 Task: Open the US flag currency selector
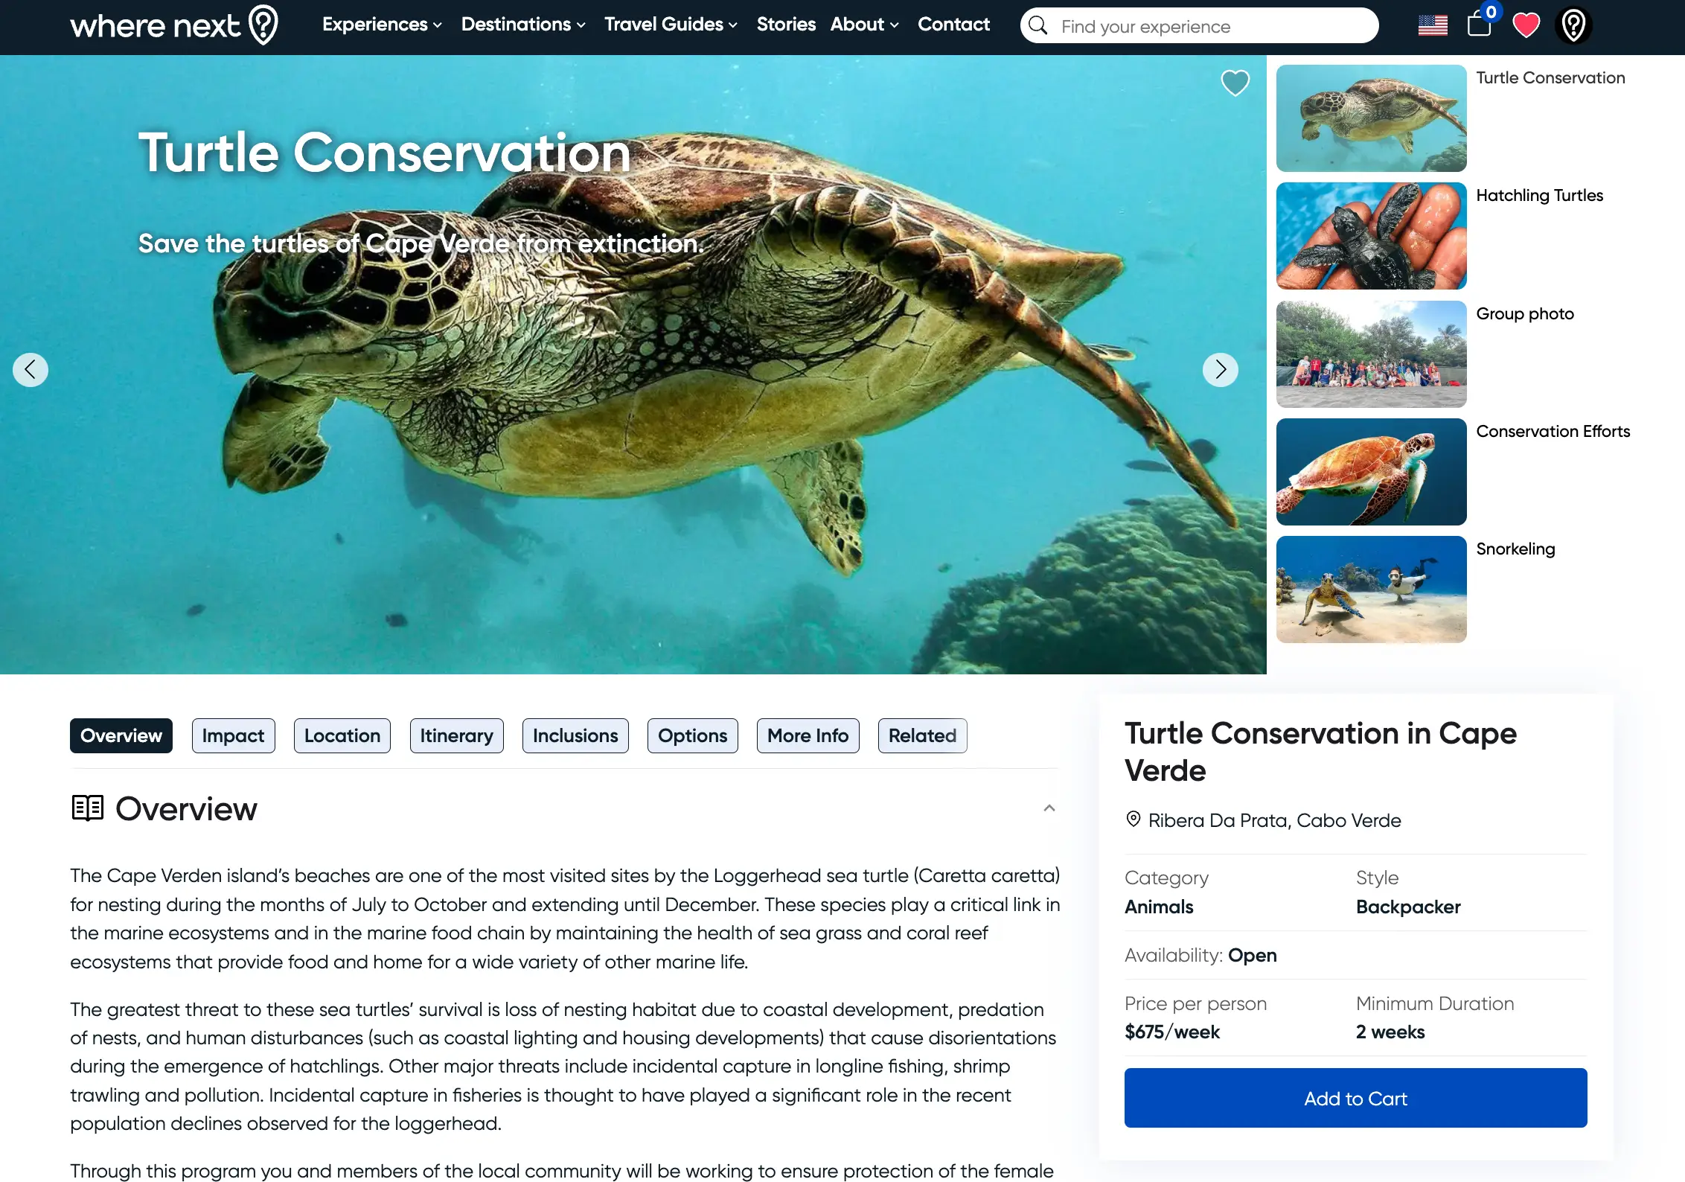(1433, 25)
